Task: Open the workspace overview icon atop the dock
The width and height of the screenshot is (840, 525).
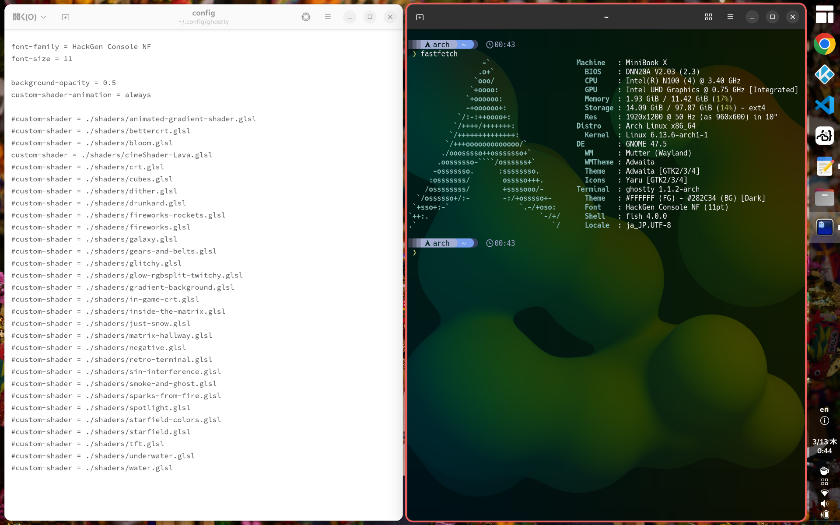Action: [824, 14]
